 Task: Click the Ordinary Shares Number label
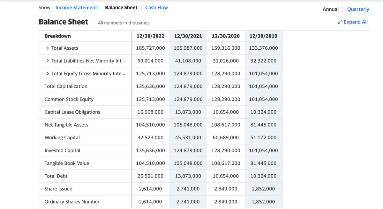[x=72, y=202]
